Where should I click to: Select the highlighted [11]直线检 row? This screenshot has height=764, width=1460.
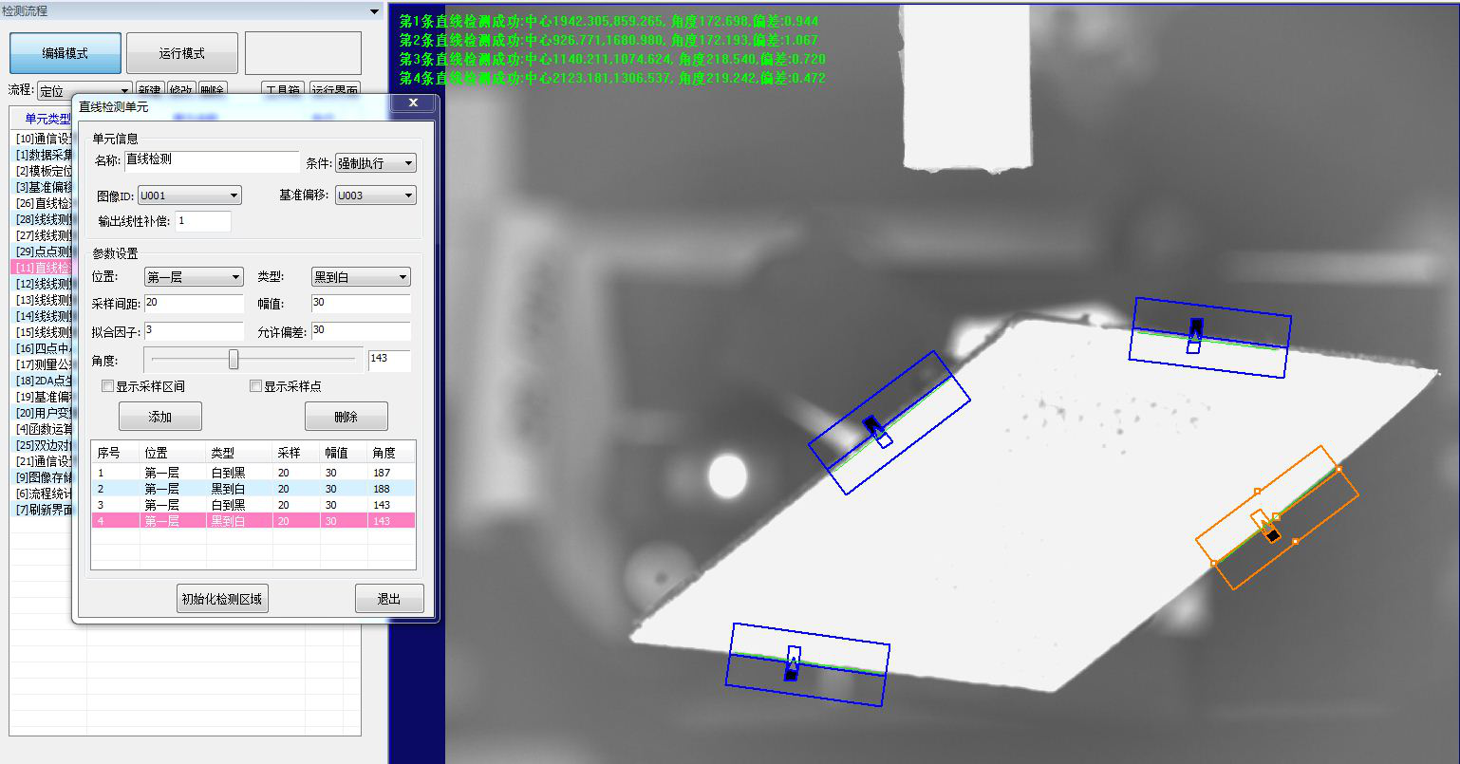point(44,268)
